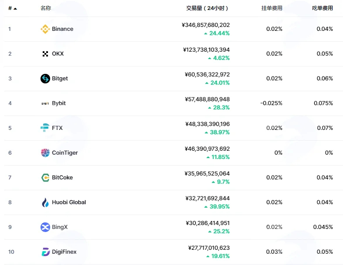Open the CoinTiger exchange name link

65,152
